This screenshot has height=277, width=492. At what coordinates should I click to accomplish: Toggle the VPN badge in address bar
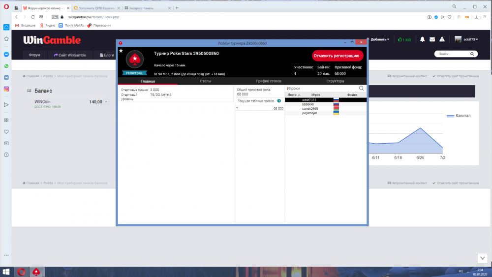click(x=55, y=17)
